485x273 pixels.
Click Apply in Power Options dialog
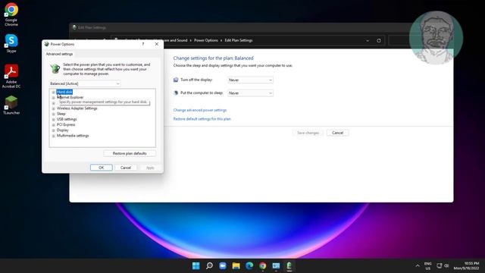point(150,168)
